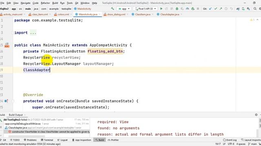Update project with the blue Git arrow

pyautogui.click(x=210, y=9)
